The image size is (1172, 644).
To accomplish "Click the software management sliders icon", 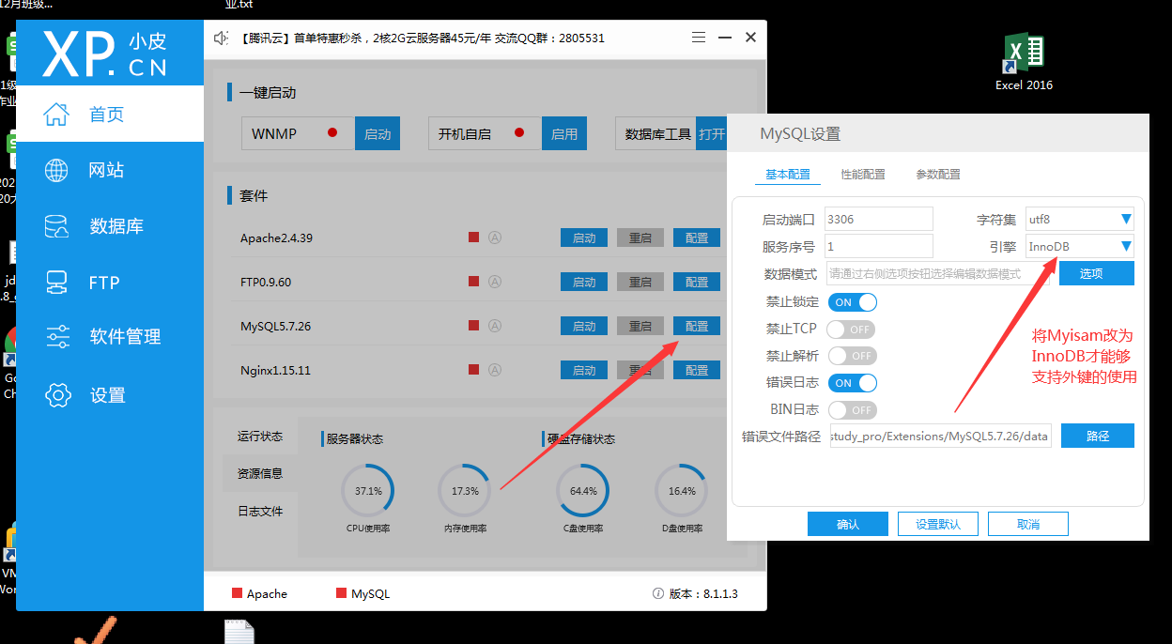I will [x=57, y=336].
